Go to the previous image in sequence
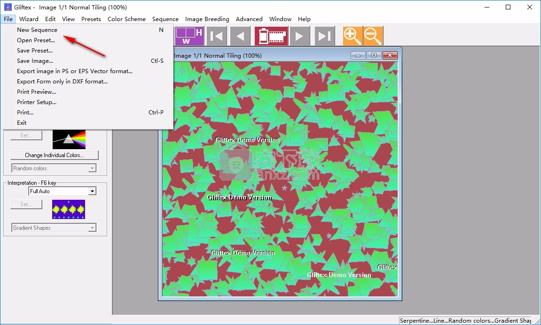Image resolution: width=541 pixels, height=325 pixels. (241, 36)
